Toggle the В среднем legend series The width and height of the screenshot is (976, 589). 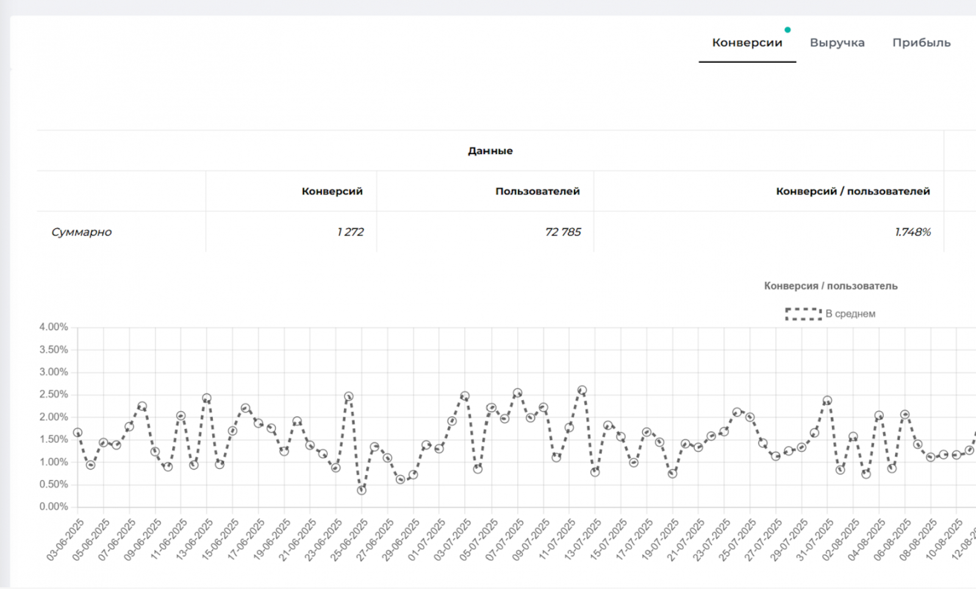pos(850,314)
